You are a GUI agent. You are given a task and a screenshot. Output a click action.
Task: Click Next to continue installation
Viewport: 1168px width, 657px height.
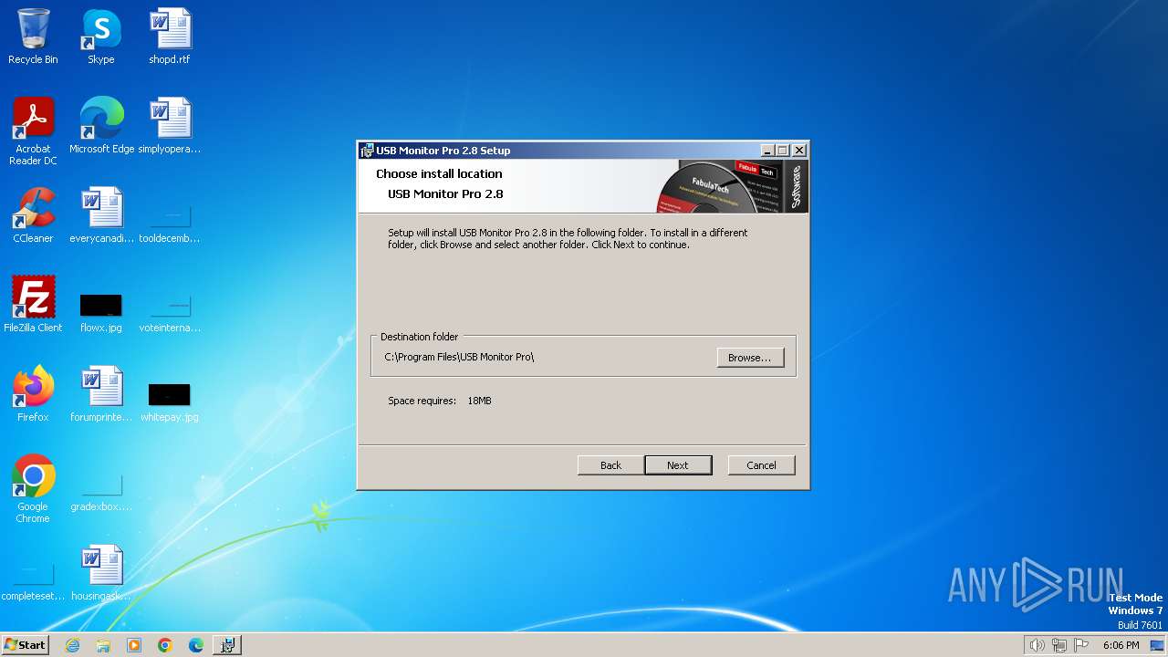coord(678,465)
